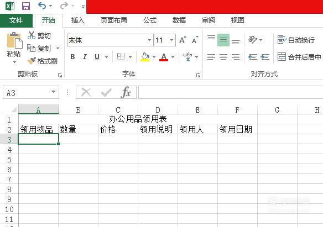Viewport: 323px width, 227px height.
Task: Open the 复制 copy options arrow
Action: tap(58, 48)
